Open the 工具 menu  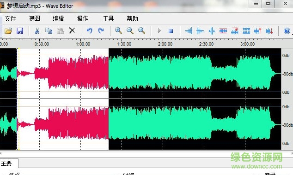click(109, 18)
